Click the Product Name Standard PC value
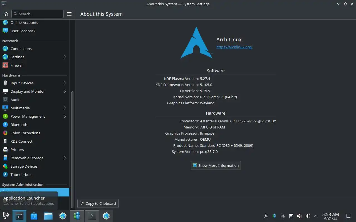This screenshot has height=222, width=356. point(227,145)
